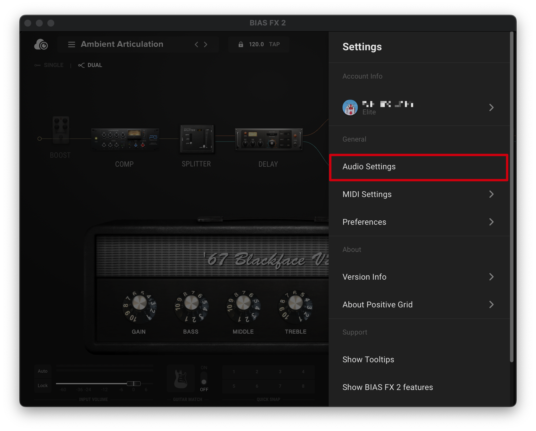Expand the MIDI Settings chevron
536x431 pixels.
pyautogui.click(x=491, y=194)
